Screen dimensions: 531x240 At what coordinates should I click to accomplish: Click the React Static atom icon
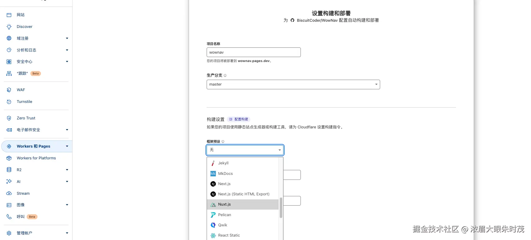213,236
